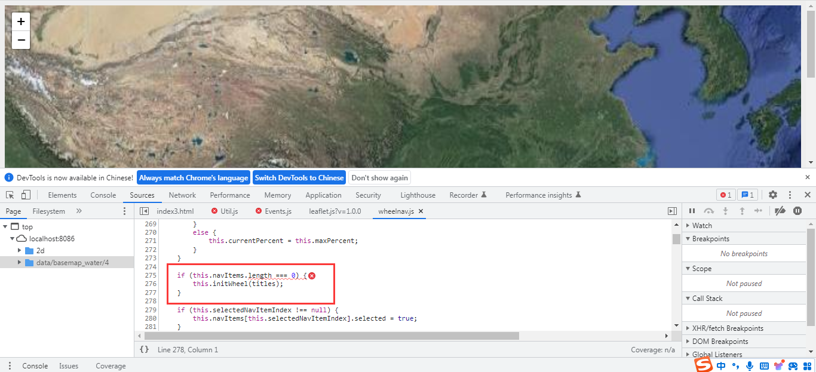Open DevTools settings gear
Image resolution: width=816 pixels, height=372 pixels.
click(x=773, y=195)
